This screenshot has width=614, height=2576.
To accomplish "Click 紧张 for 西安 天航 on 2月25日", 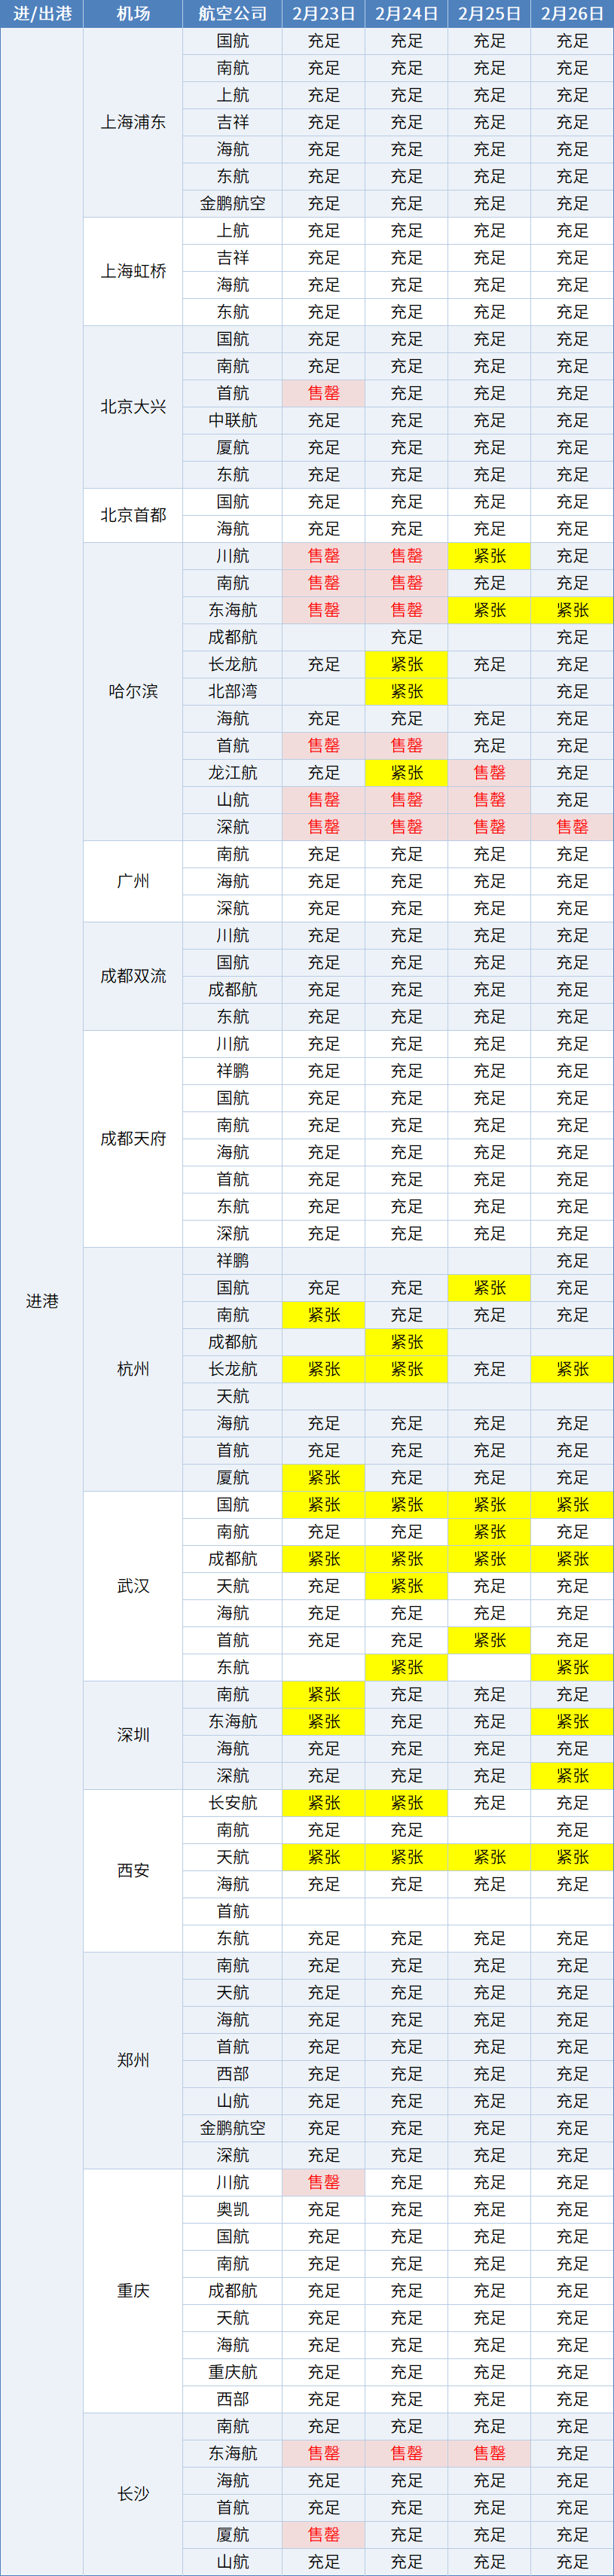I will [x=489, y=1857].
